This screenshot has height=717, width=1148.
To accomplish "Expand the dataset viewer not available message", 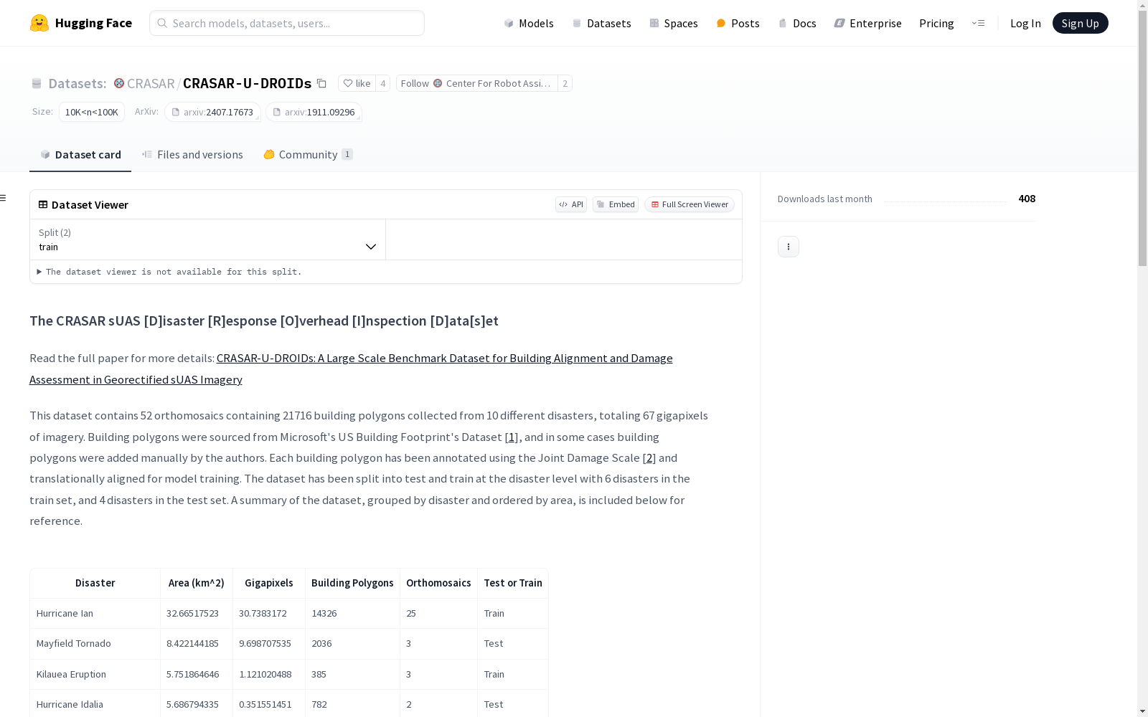I will click(x=170, y=272).
